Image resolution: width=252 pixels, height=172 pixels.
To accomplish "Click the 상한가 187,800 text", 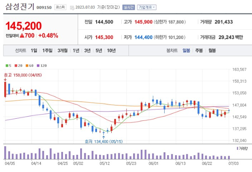I will point(170,22).
